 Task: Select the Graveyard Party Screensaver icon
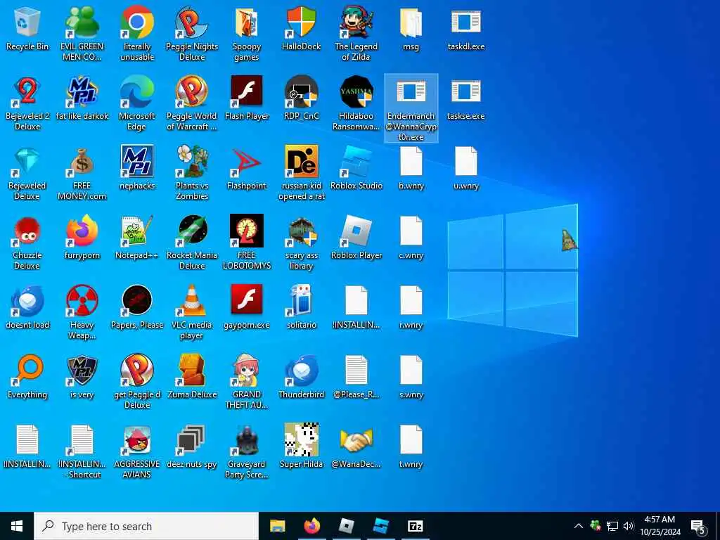[x=247, y=440]
